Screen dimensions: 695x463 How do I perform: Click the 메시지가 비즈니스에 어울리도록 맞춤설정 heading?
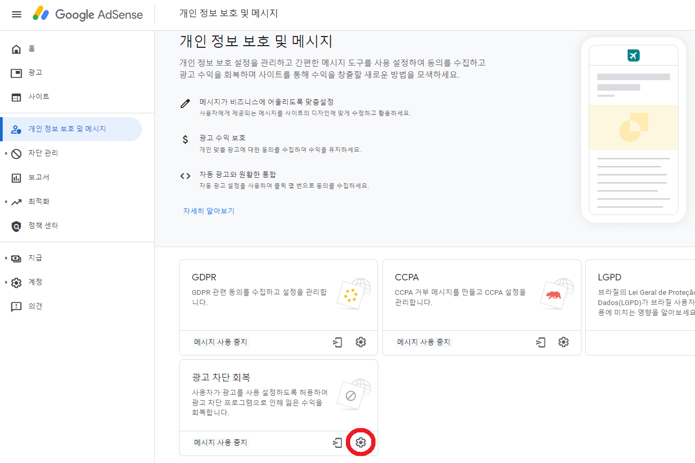[x=267, y=102]
